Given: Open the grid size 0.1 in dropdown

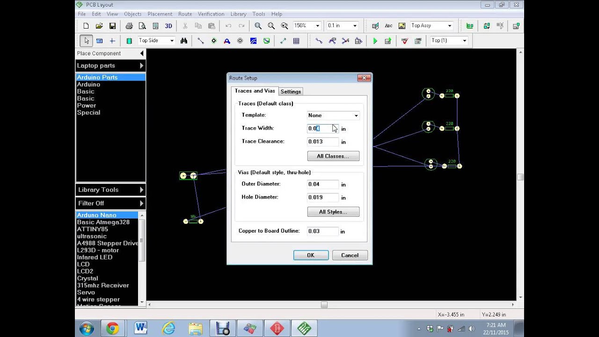Looking at the screenshot, I should click(x=355, y=26).
